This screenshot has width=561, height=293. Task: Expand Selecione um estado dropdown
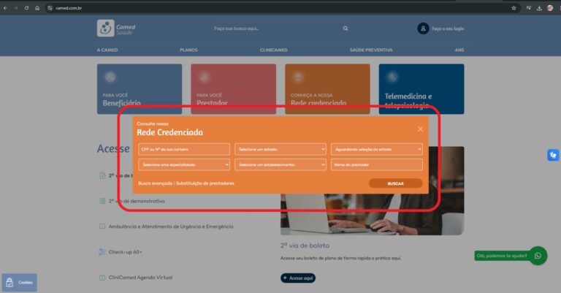point(280,149)
